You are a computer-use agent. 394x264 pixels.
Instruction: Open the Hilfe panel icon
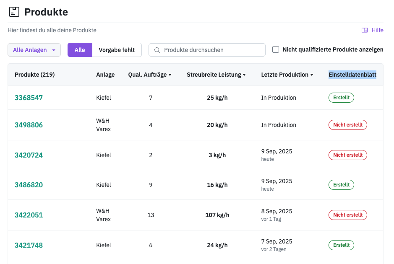365,30
